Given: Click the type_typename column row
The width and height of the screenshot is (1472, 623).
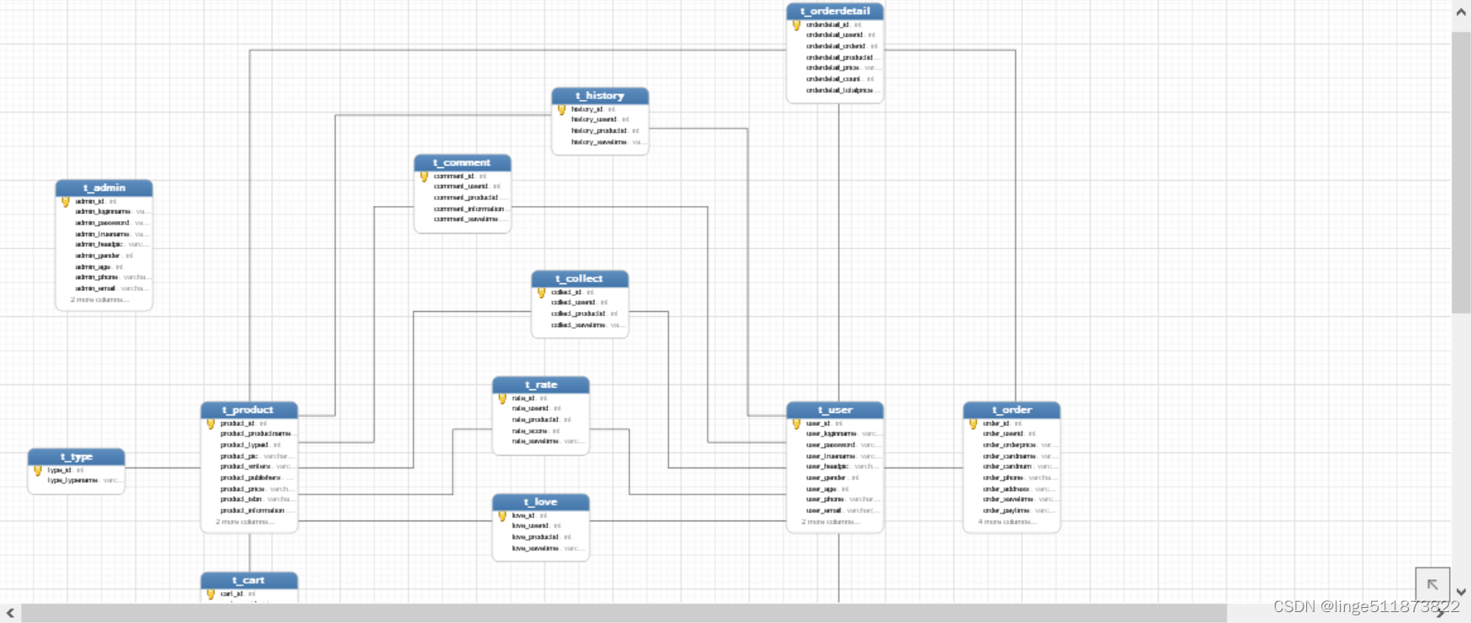Looking at the screenshot, I should tap(77, 480).
